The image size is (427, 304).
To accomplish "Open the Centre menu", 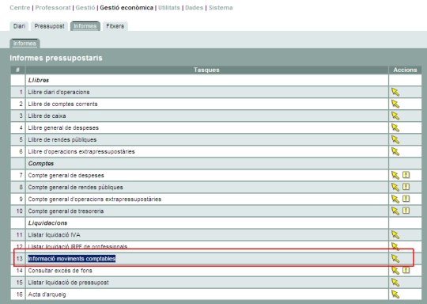I will pos(20,8).
